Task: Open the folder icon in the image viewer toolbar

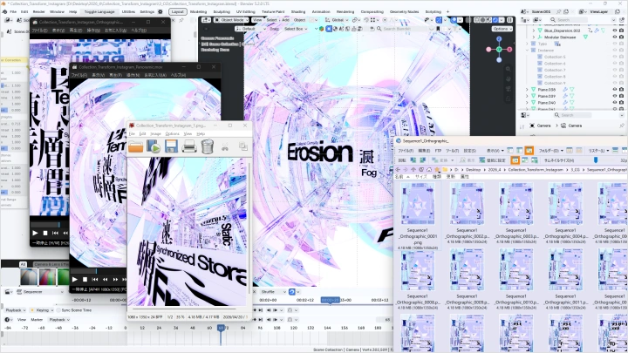Action: pyautogui.click(x=136, y=147)
